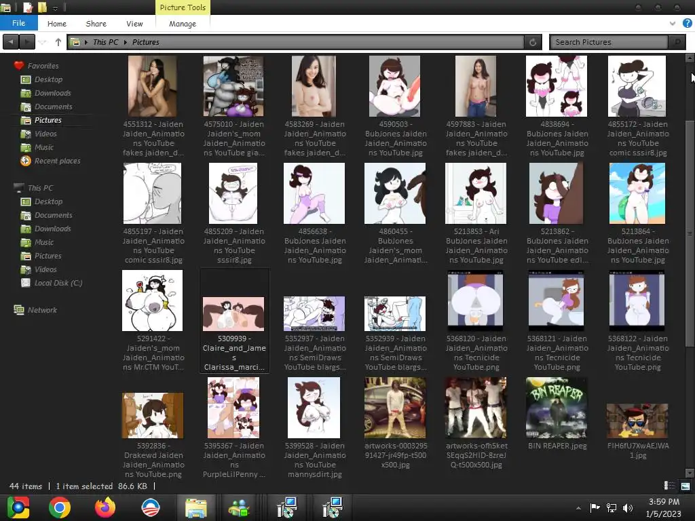Open Action Center flag icon in tray

pyautogui.click(x=595, y=507)
